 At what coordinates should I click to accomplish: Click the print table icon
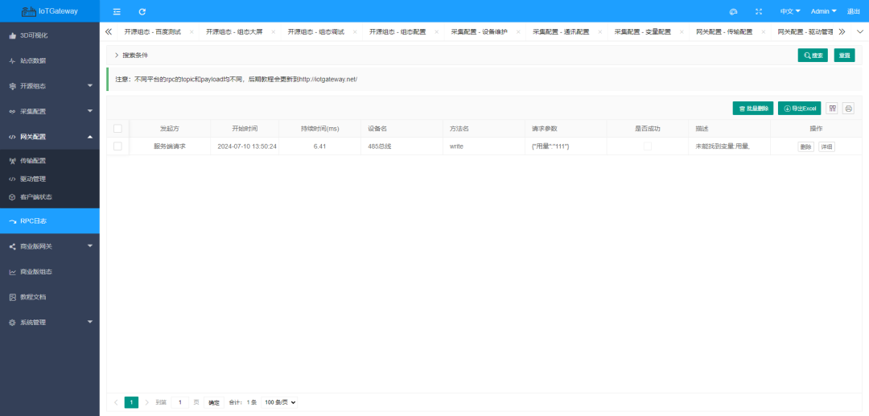[x=848, y=108]
